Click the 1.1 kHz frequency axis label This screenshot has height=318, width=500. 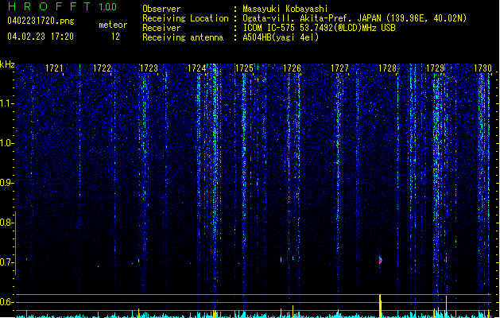point(6,103)
